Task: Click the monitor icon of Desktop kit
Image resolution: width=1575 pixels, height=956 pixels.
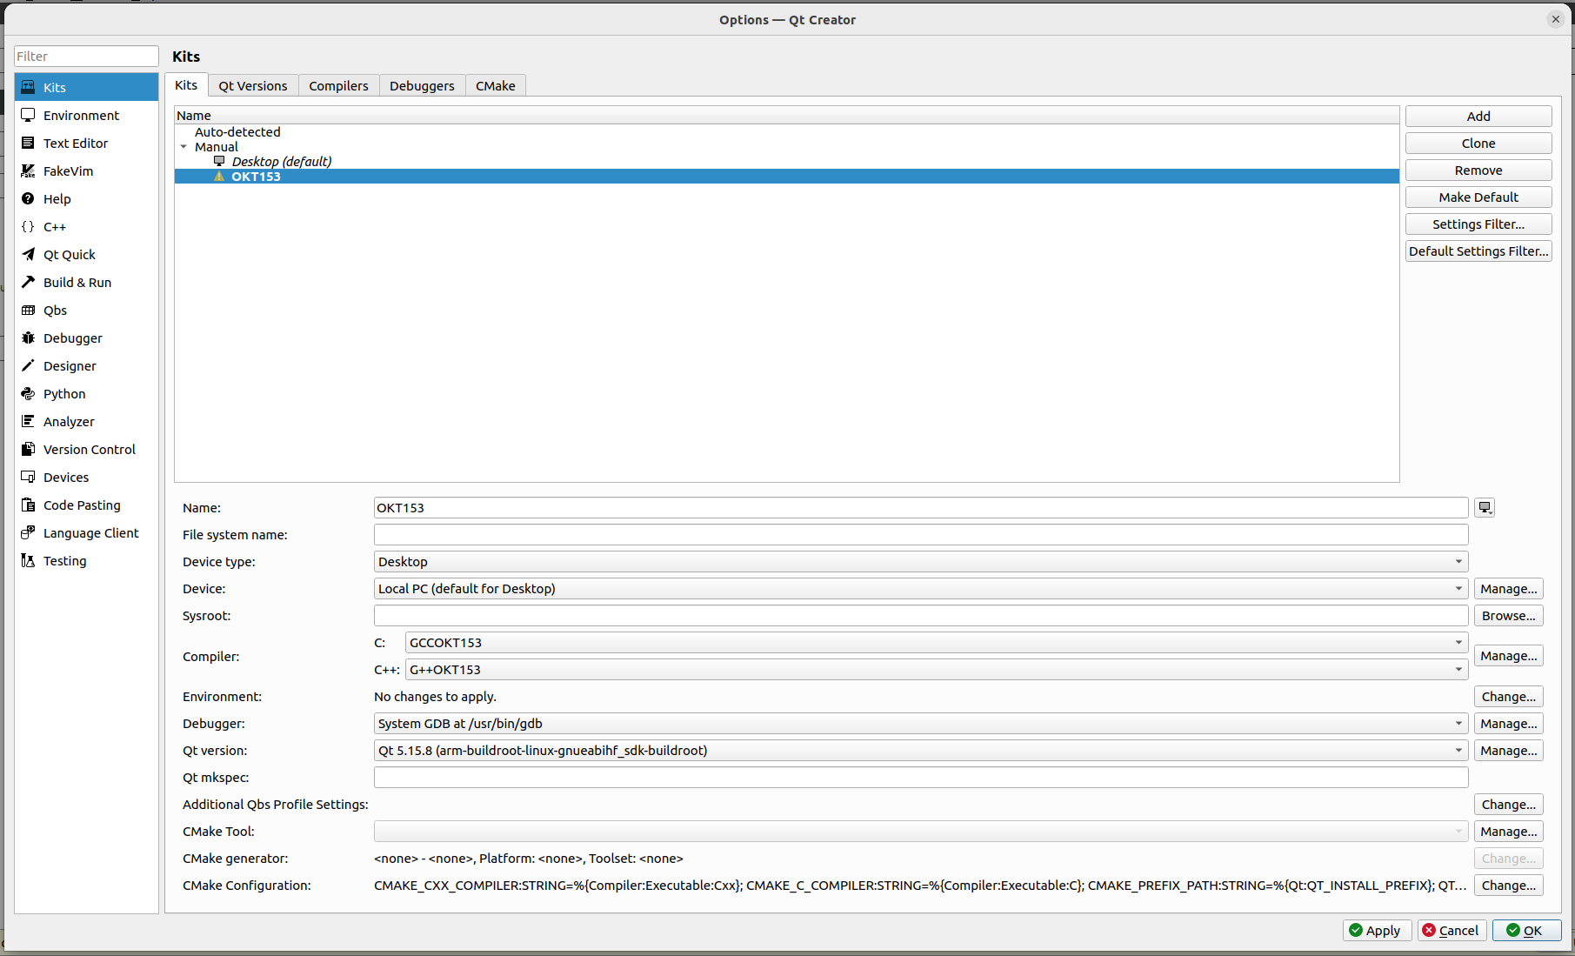Action: (219, 161)
